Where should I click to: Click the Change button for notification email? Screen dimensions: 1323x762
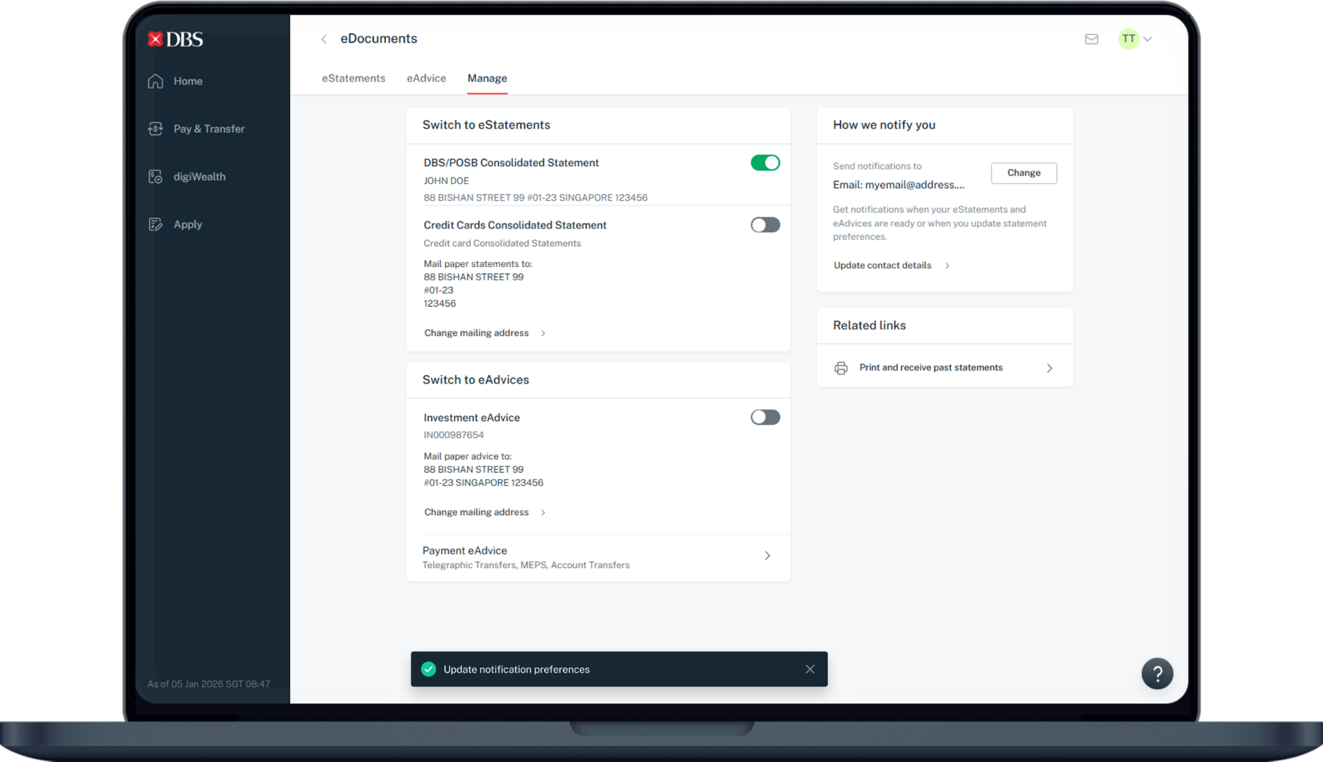tap(1023, 173)
